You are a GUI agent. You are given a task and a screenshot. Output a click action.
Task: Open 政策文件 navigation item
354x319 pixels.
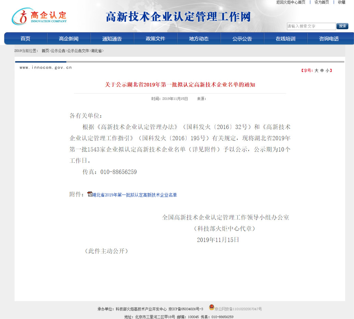tap(155, 39)
